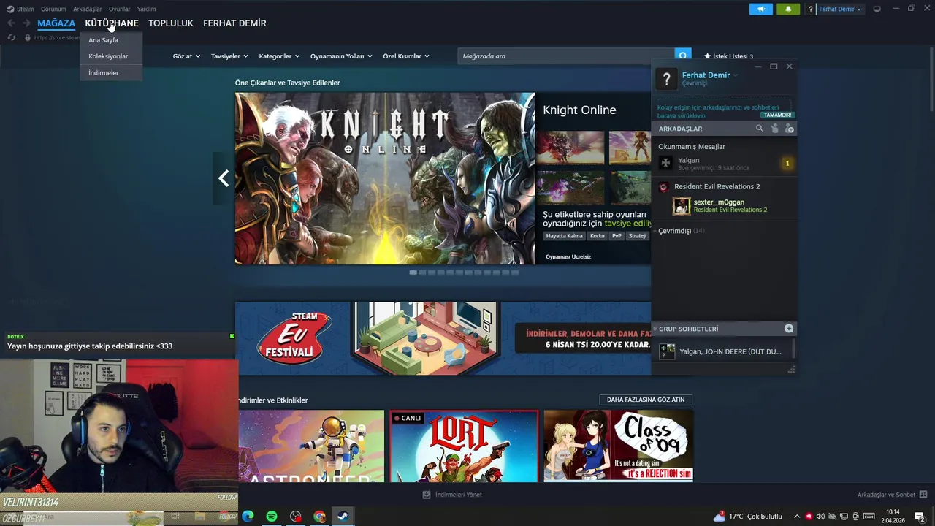
Task: Open the Astroneer game card
Action: (311, 446)
